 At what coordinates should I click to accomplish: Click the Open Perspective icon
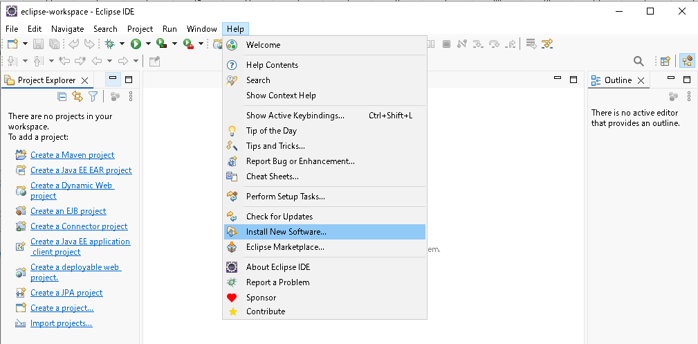tap(665, 61)
